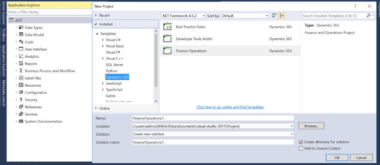
Task: Click the Security lock icon in AOT
Action: tap(21, 100)
